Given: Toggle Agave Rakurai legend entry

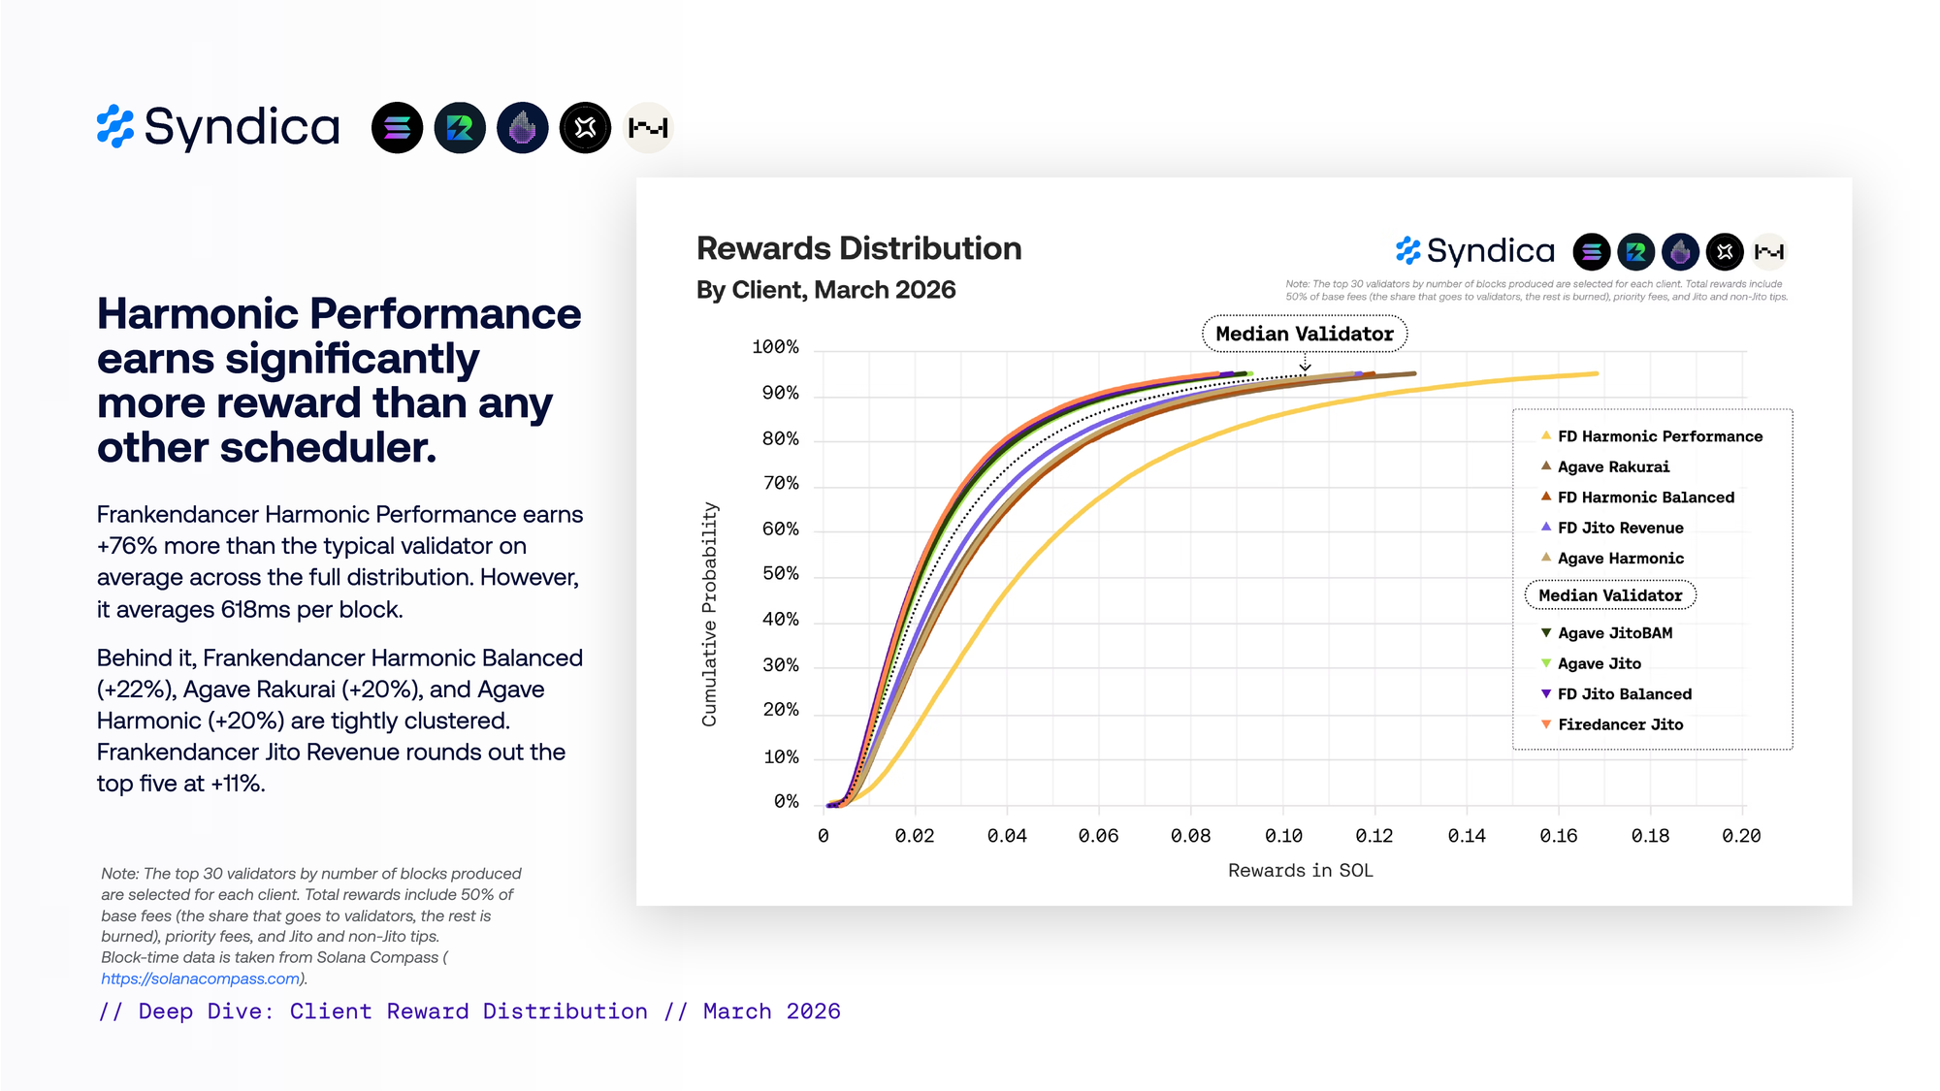Looking at the screenshot, I should [1612, 466].
